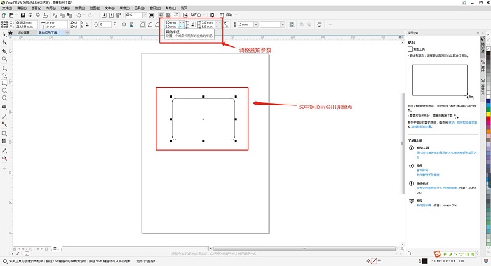
Task: Open the first menu in the menu bar
Action: [x=7, y=8]
